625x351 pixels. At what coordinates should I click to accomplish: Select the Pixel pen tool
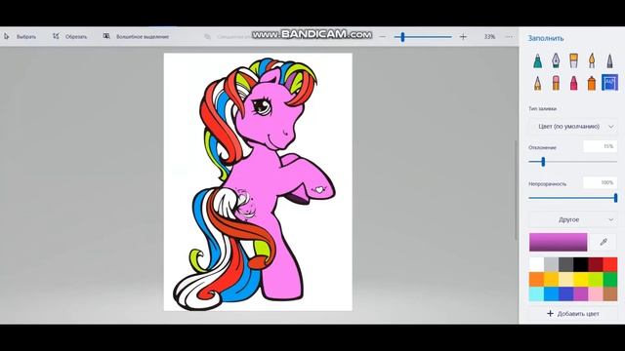609,60
